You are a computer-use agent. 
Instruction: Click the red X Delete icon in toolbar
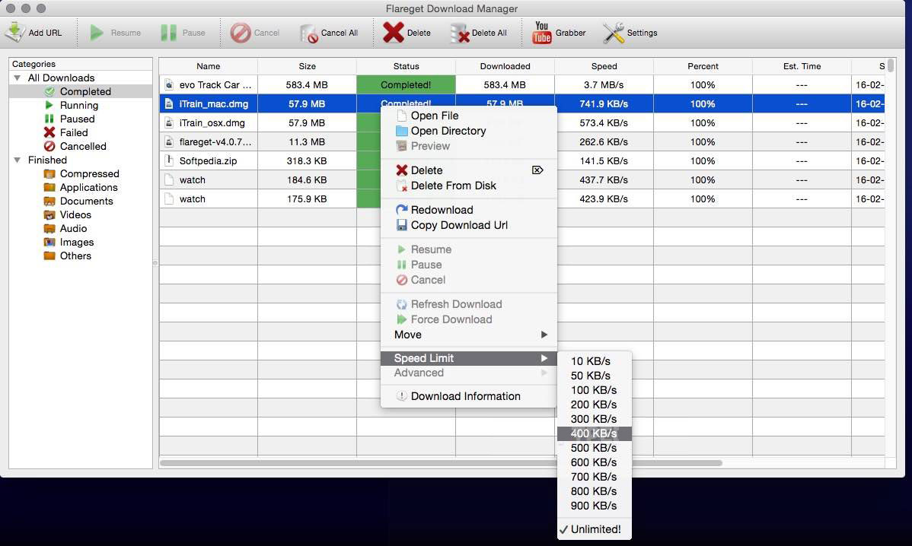(393, 33)
